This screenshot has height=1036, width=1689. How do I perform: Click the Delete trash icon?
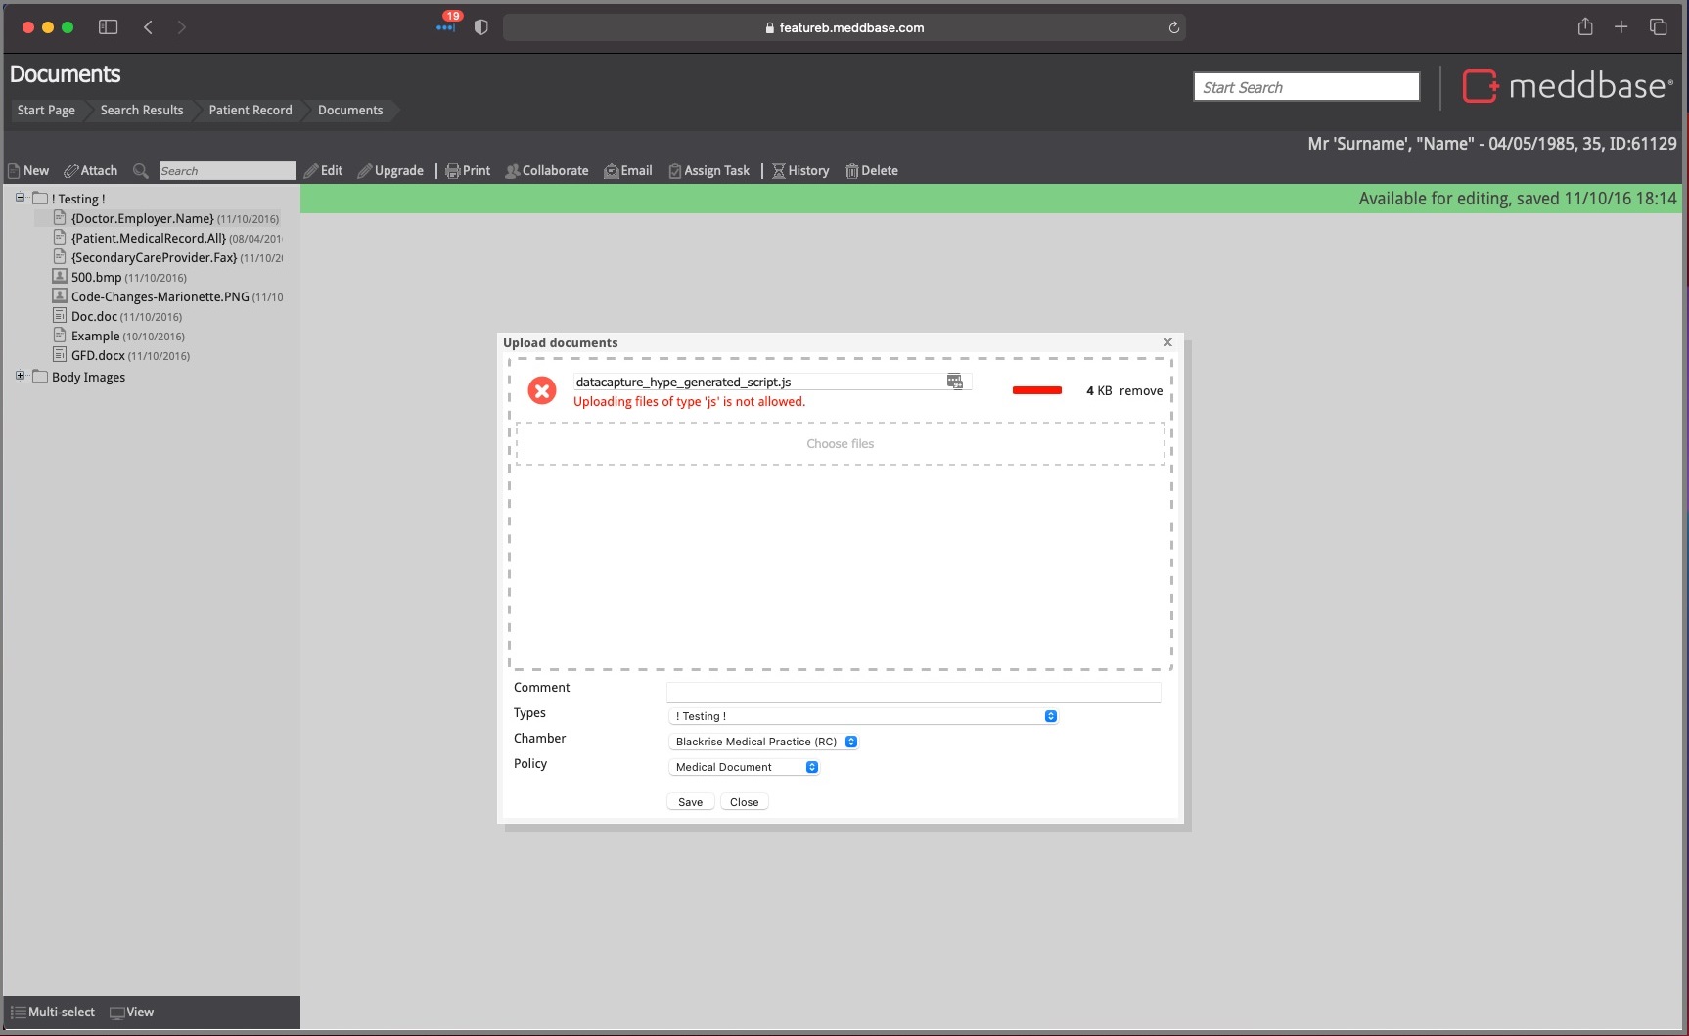[851, 171]
